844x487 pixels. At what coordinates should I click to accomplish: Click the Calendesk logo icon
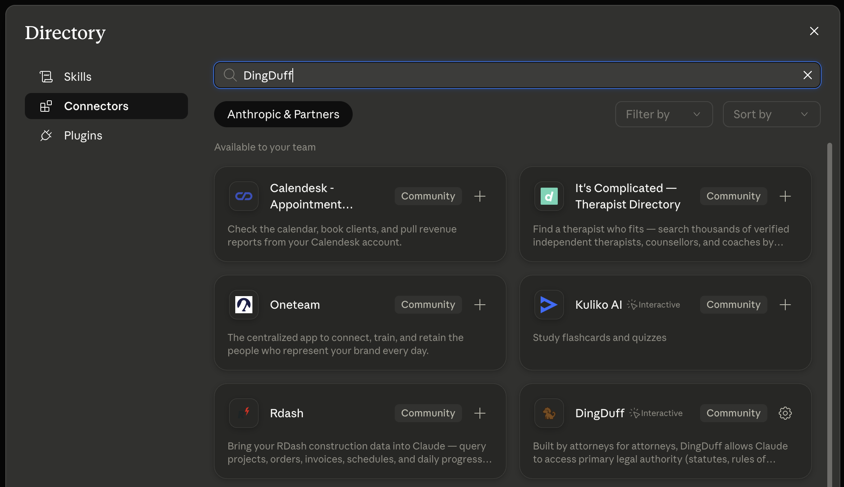click(x=244, y=196)
